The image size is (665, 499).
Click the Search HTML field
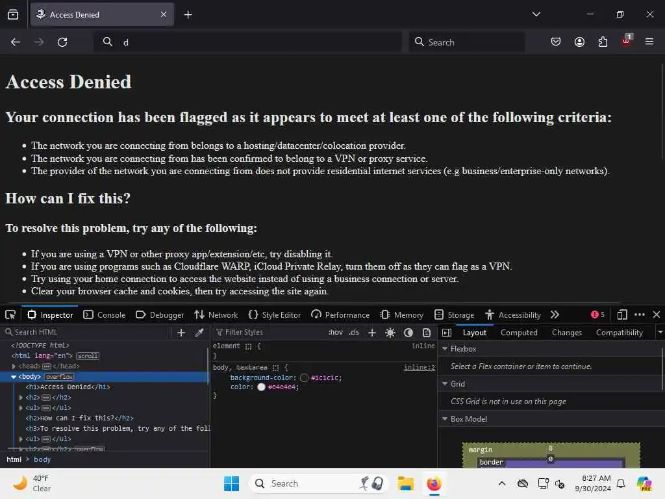[86, 332]
